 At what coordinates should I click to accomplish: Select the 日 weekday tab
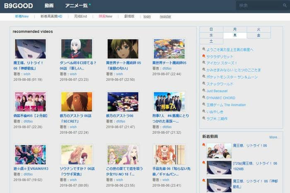[211, 29]
